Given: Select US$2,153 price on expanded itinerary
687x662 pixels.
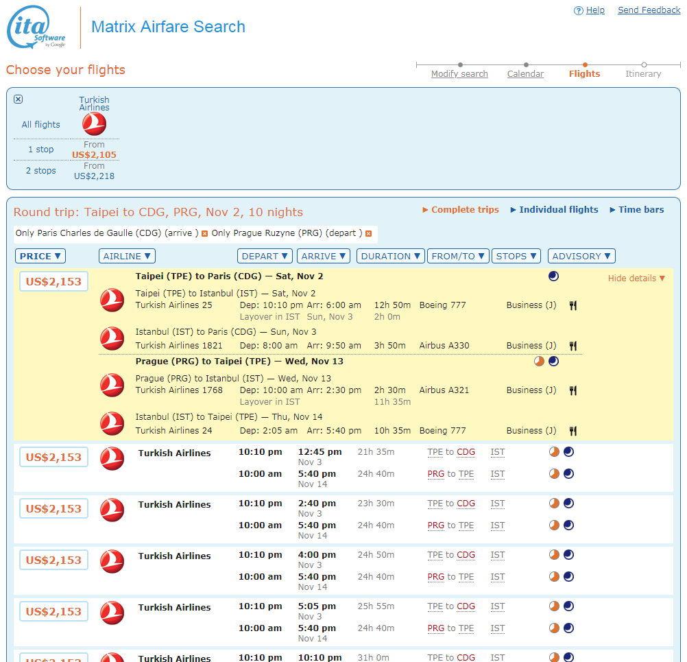Looking at the screenshot, I should point(53,281).
